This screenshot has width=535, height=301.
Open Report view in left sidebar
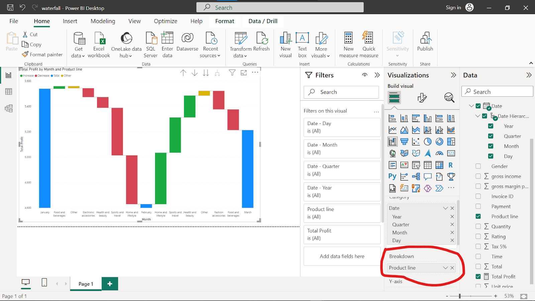point(9,75)
